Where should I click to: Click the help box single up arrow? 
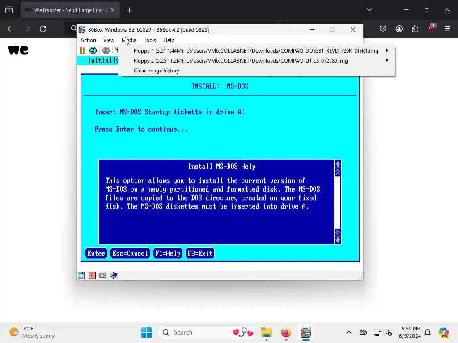coord(338,164)
